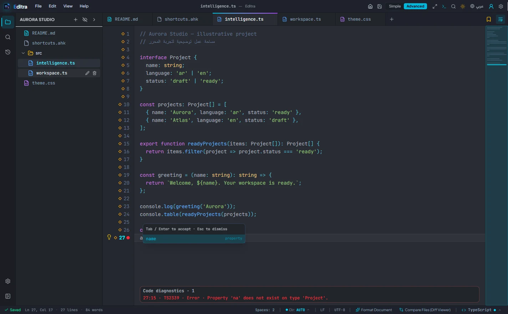Click the code minimap preview
The width and height of the screenshot is (508, 314).
click(497, 165)
